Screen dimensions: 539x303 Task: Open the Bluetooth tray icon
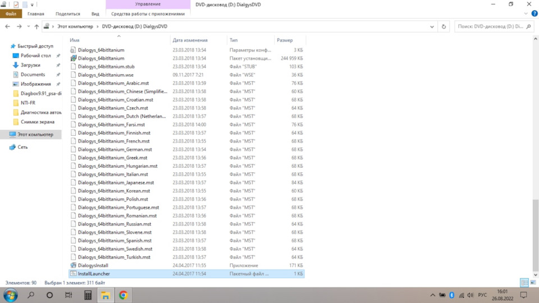[451, 295]
